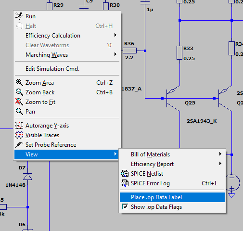Click the Zoom Back magnifier icon

19,92
